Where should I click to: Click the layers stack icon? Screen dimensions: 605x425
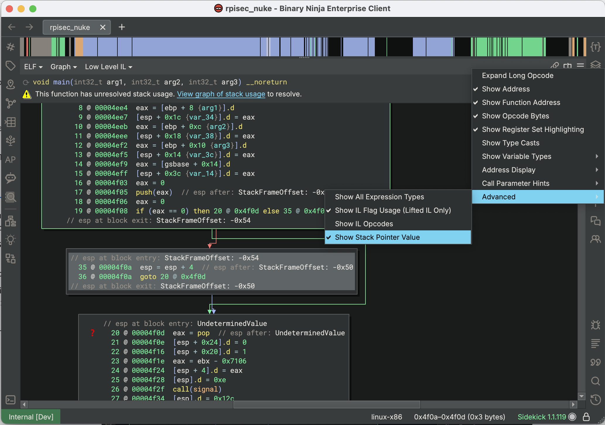click(595, 64)
